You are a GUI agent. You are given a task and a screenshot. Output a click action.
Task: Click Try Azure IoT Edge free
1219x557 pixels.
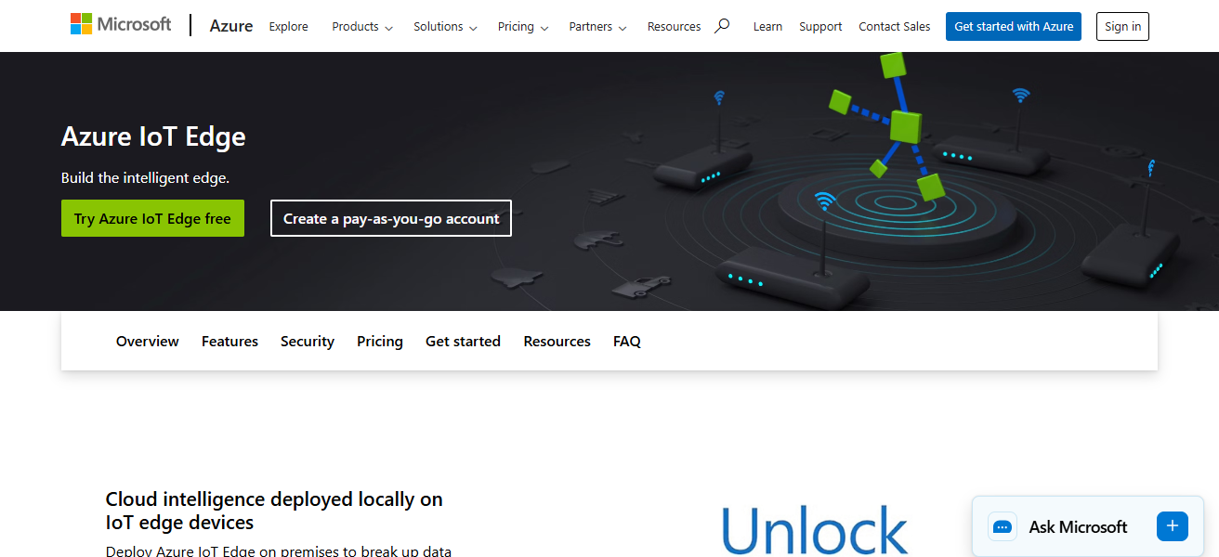click(x=152, y=218)
